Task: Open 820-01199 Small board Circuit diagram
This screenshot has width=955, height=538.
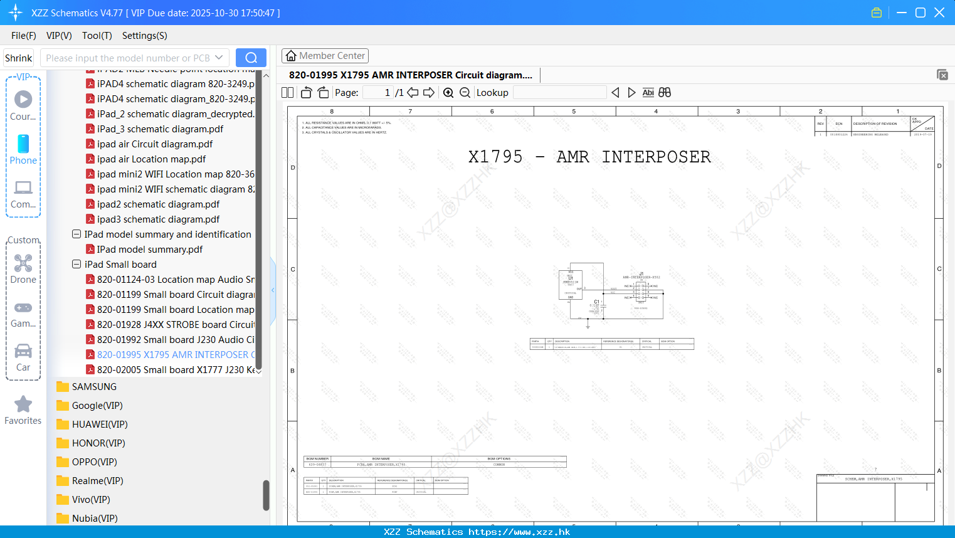Action: click(170, 294)
